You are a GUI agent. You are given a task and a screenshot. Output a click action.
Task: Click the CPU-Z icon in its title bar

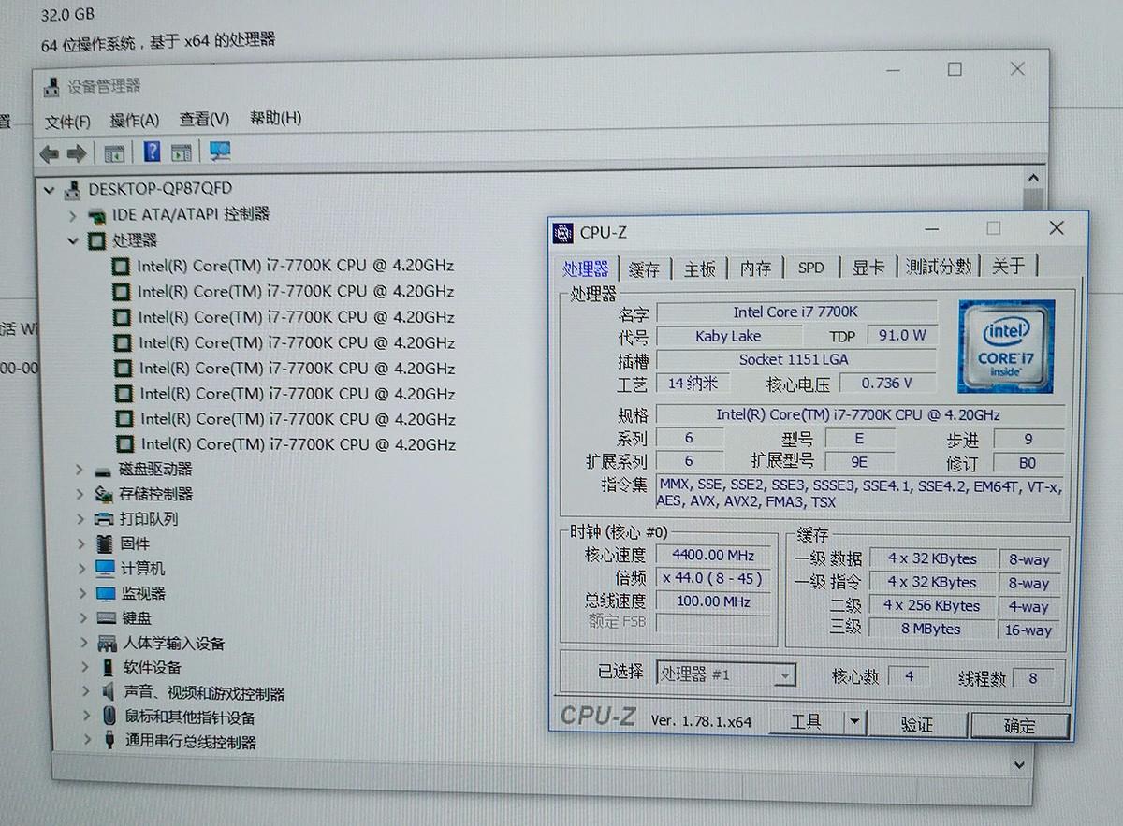pyautogui.click(x=562, y=231)
